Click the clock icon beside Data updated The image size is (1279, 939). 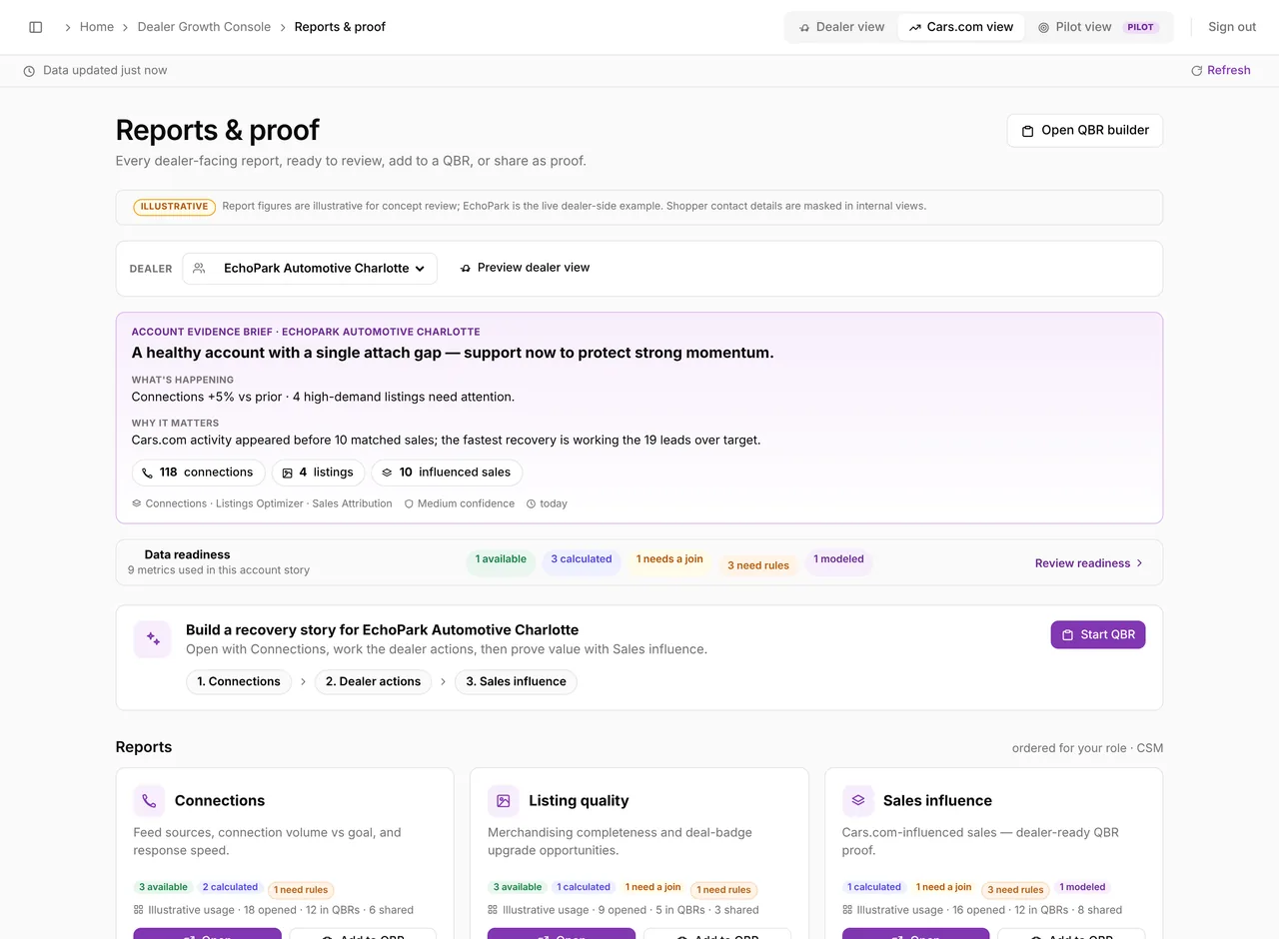(29, 71)
